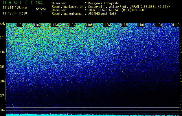
Task: Click the 1110 time marker
Action: click(x=176, y=25)
